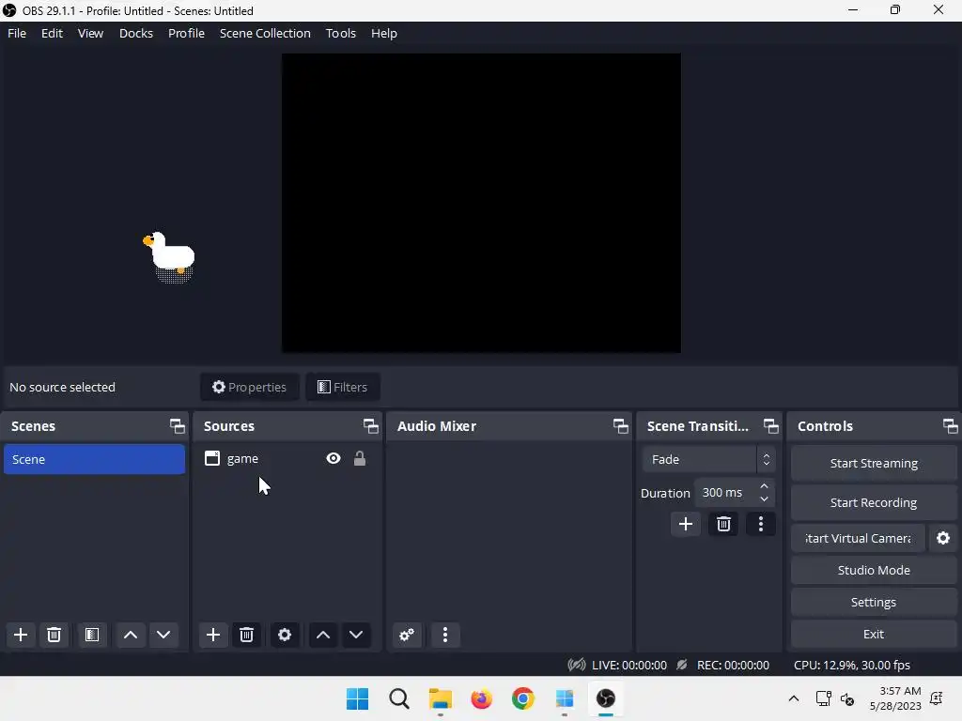Remove selected source with trash icon
The width and height of the screenshot is (962, 721).
point(247,635)
